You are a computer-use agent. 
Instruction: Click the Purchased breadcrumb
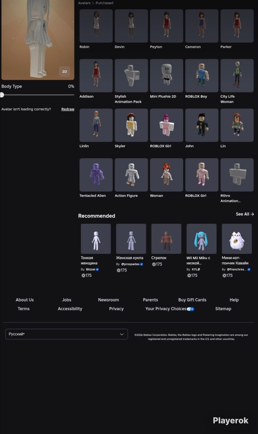104,3
